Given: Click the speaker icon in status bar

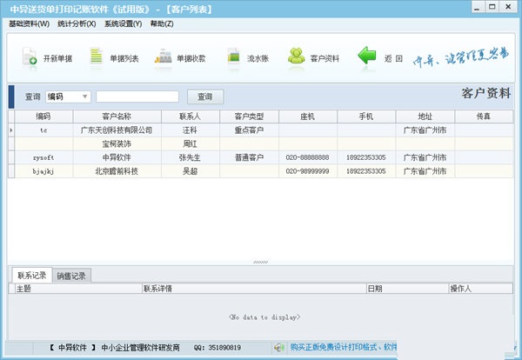Looking at the screenshot, I should (279, 348).
